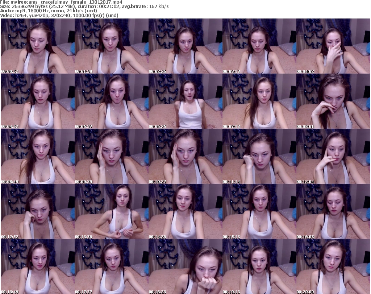Screen dimensions: 371x294
Task: Select the thumbnail stamped 00:08:49
Action: coord(38,156)
